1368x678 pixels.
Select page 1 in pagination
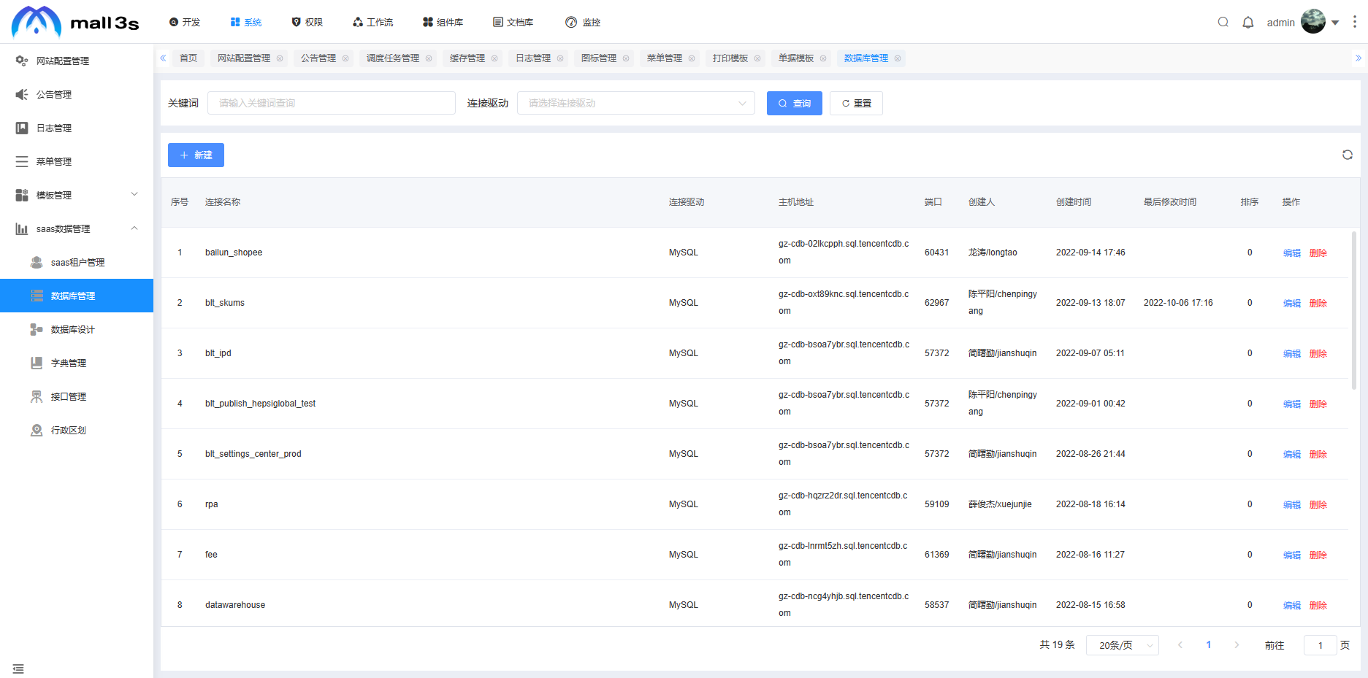(x=1209, y=645)
